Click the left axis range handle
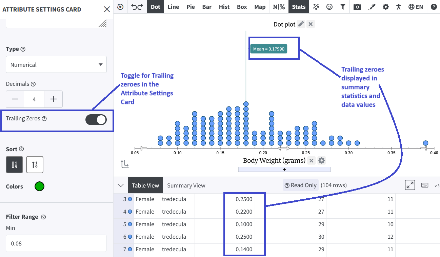 click(143, 148)
